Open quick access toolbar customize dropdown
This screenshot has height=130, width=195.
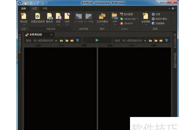[49, 3]
